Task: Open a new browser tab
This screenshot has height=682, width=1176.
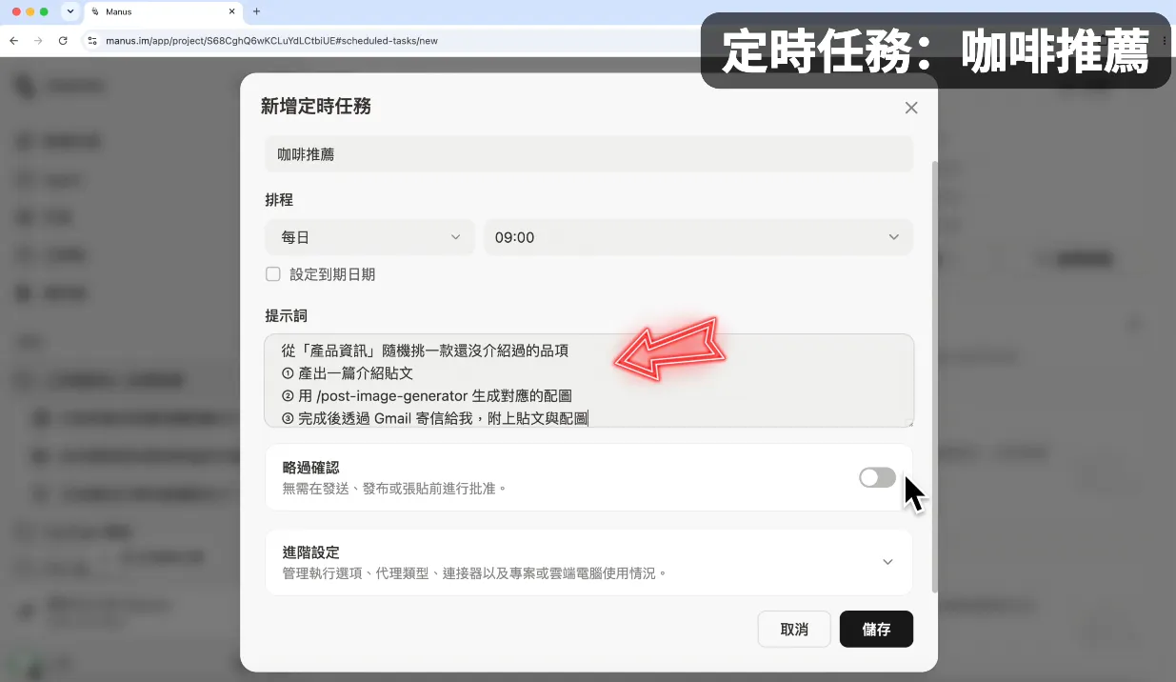Action: pyautogui.click(x=256, y=11)
